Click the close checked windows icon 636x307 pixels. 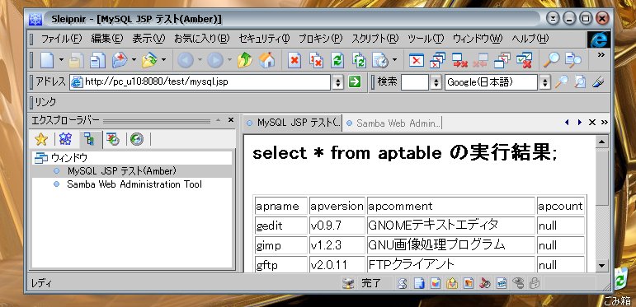tap(524, 61)
